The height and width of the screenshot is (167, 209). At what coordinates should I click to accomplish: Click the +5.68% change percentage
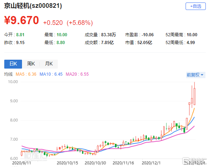(80, 23)
